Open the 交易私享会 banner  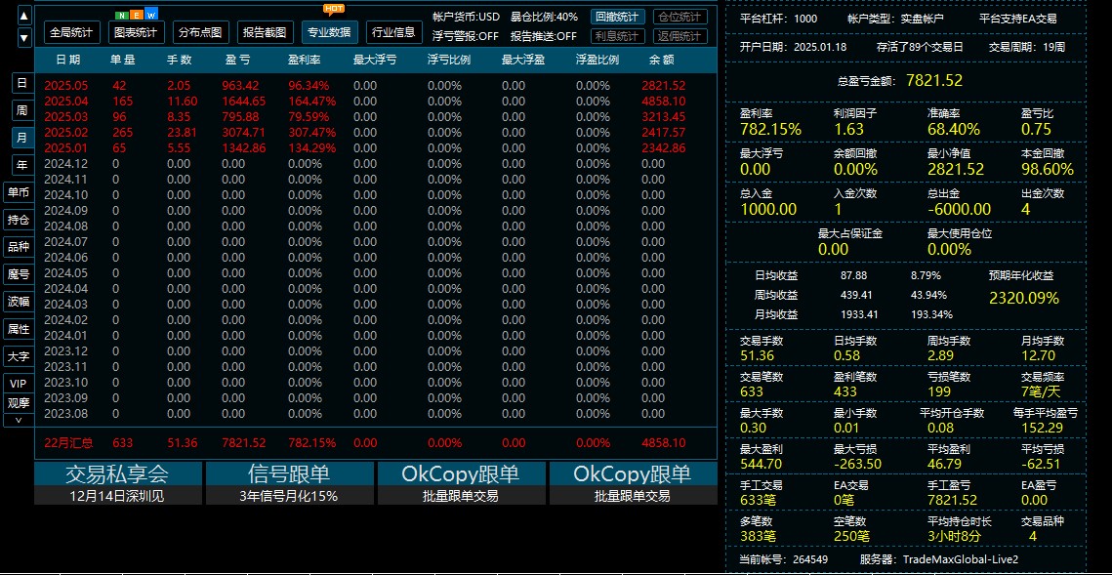[x=118, y=473]
